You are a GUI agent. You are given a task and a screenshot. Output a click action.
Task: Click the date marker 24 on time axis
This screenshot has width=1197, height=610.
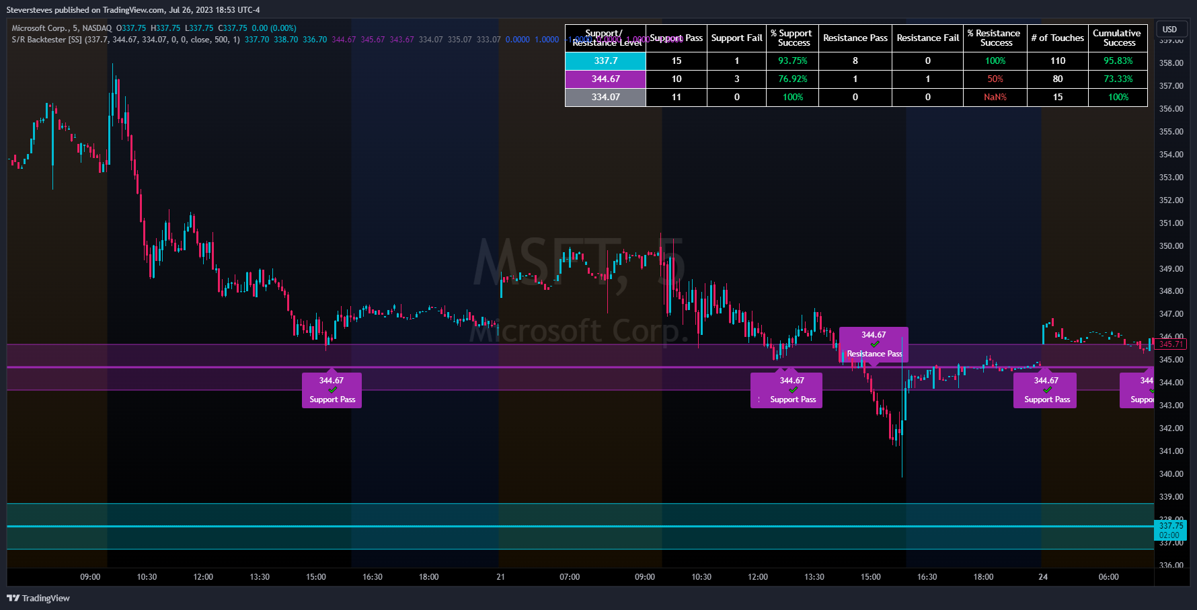pos(1043,577)
